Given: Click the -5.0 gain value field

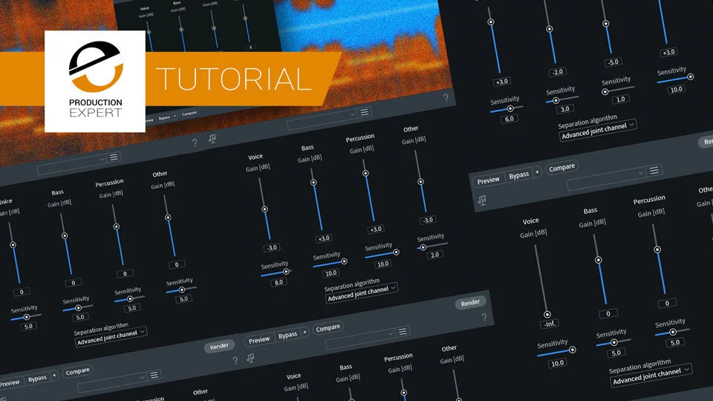Looking at the screenshot, I should (613, 62).
